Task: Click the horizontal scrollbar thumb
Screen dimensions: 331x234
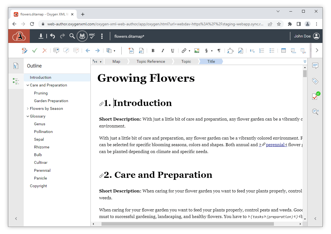Action: pyautogui.click(x=188, y=224)
